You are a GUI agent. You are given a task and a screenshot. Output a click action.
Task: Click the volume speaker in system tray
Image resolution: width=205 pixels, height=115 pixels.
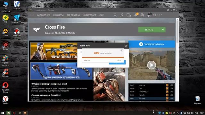point(192,113)
